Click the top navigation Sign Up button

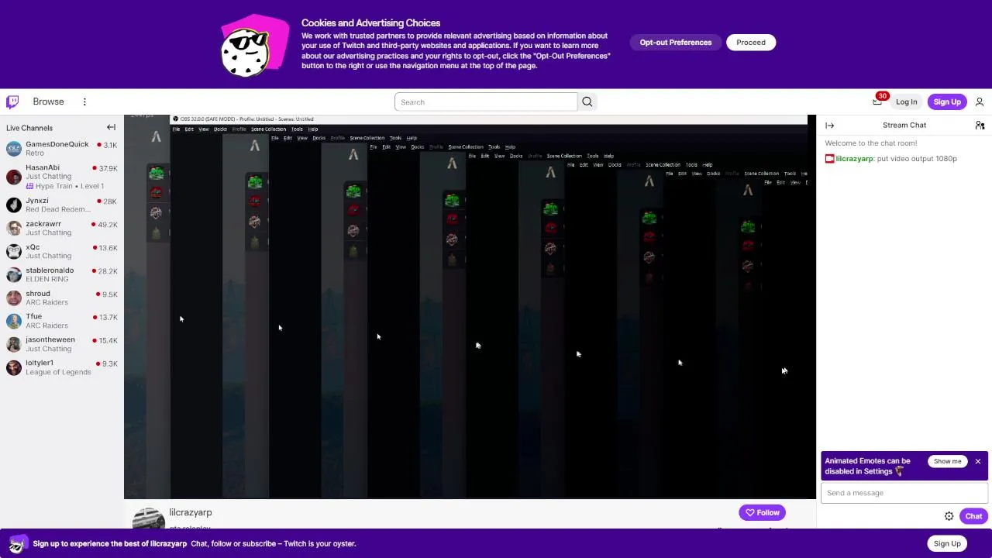pyautogui.click(x=947, y=102)
